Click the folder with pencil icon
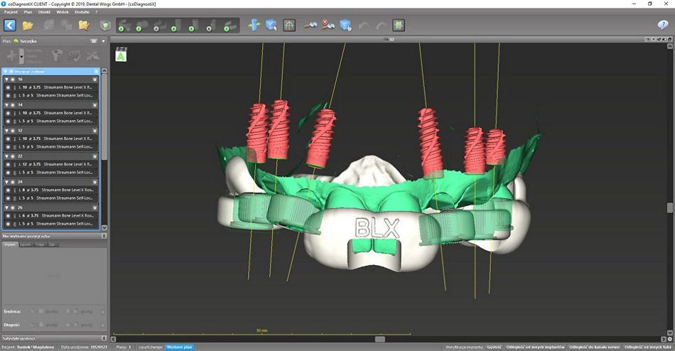675x351 pixels. tap(84, 26)
